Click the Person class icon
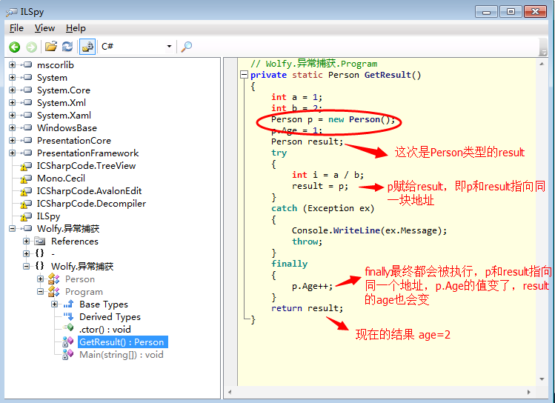The height and width of the screenshot is (403, 555). pos(53,279)
